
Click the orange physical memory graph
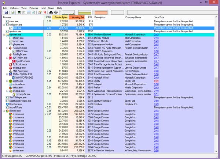coord(101,12)
